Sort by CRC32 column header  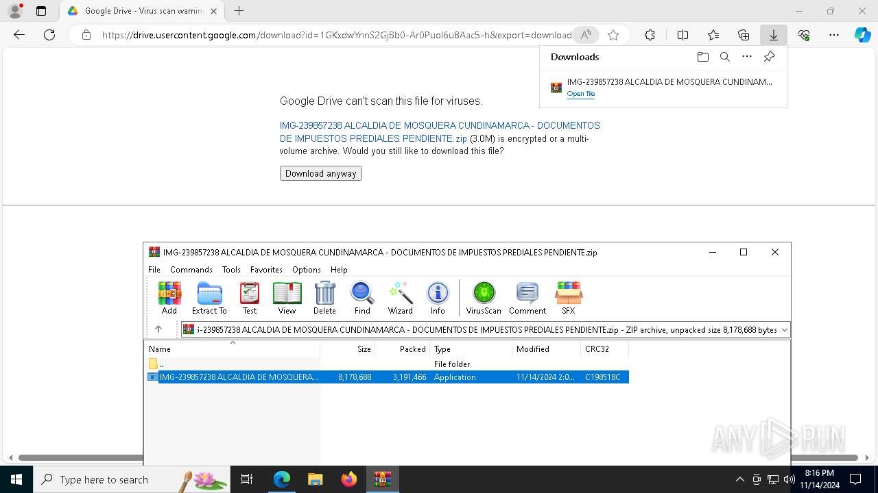coord(605,349)
